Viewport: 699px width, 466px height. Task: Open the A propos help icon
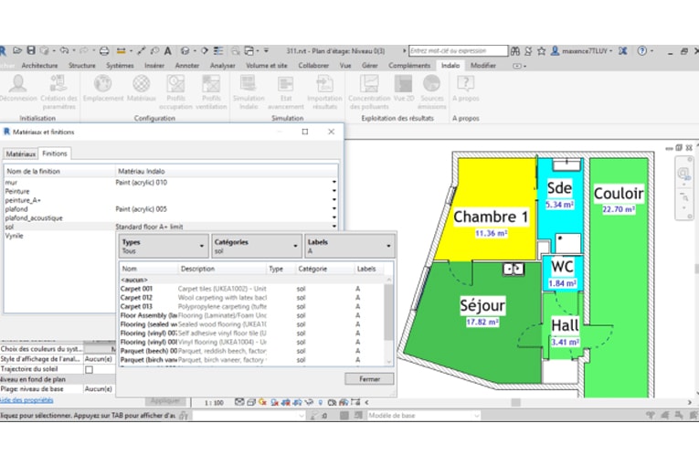pyautogui.click(x=466, y=85)
